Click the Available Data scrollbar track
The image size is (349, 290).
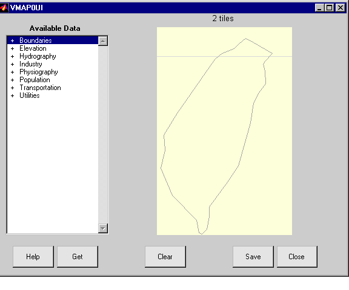pos(103,135)
